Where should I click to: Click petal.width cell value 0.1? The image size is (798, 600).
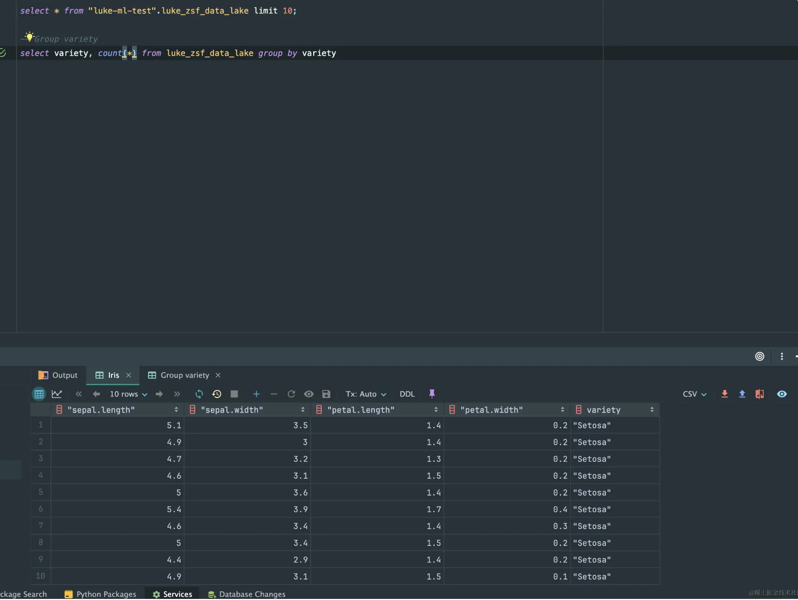pos(507,576)
